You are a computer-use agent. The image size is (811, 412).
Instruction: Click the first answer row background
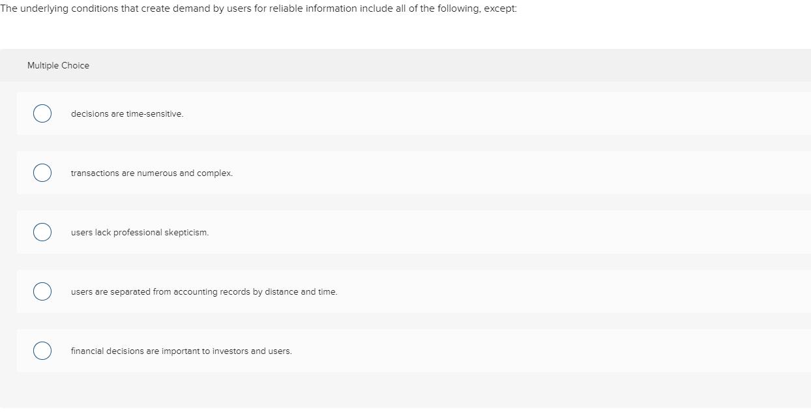[456, 113]
